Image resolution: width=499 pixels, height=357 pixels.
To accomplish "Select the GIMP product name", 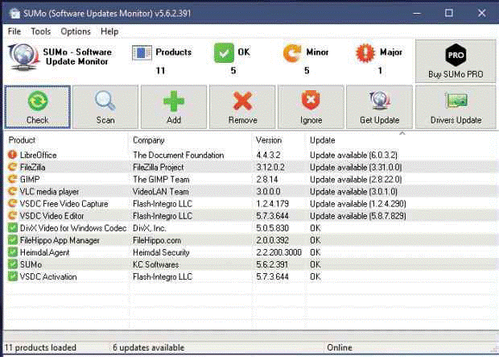I will tap(30, 180).
